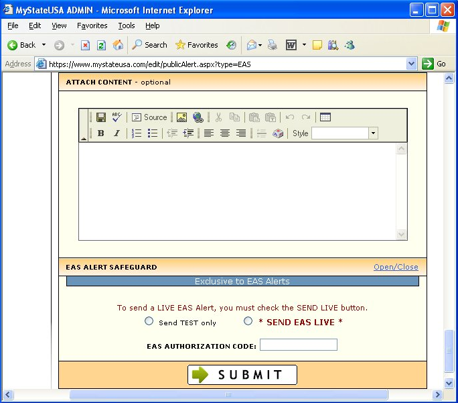This screenshot has width=458, height=403.
Task: Open the Tools menu
Action: [x=127, y=25]
